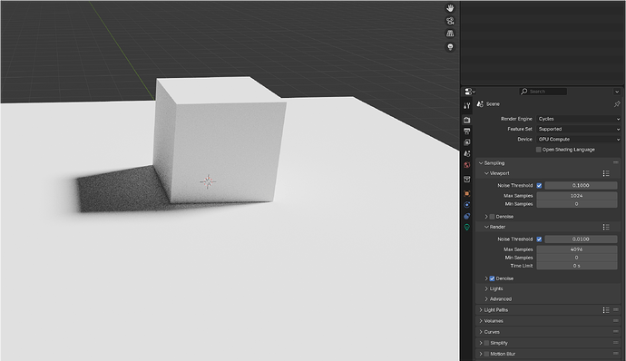Collapse the Viewport subpanel

click(x=486, y=173)
